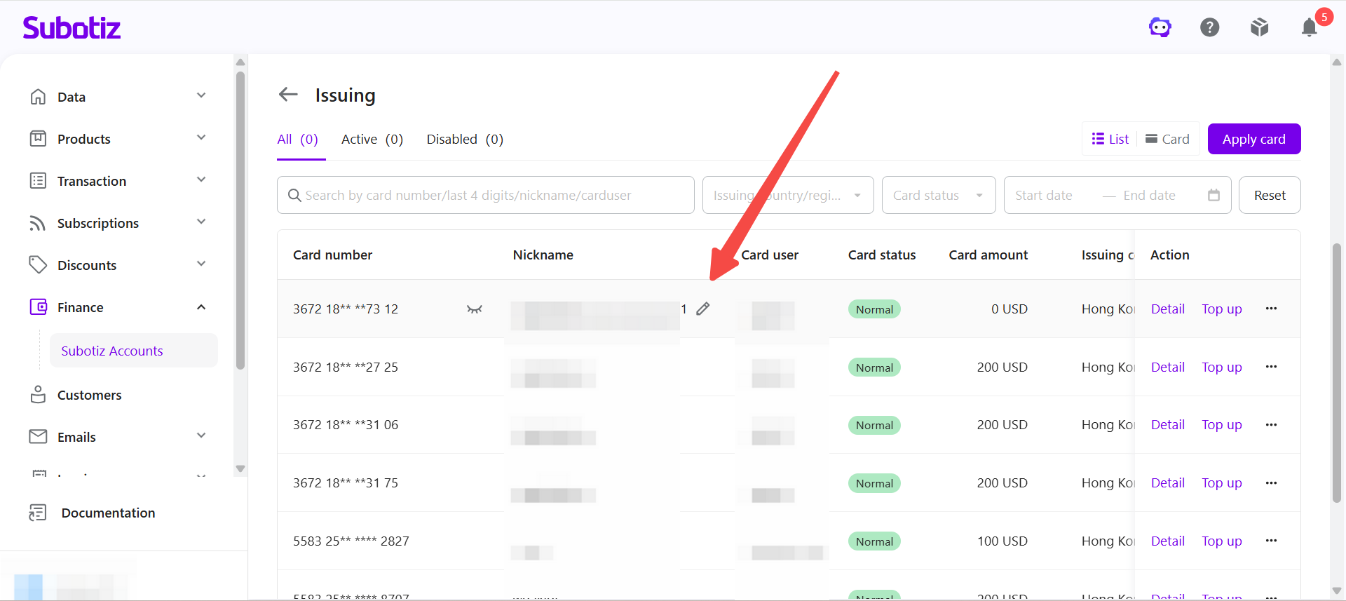Open more actions for card ending 2827
This screenshot has height=601, width=1346.
[x=1271, y=541]
